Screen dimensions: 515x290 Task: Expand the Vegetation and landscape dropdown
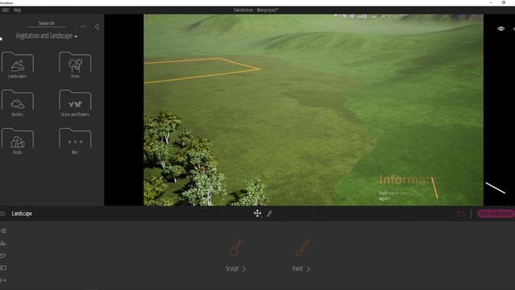(47, 35)
